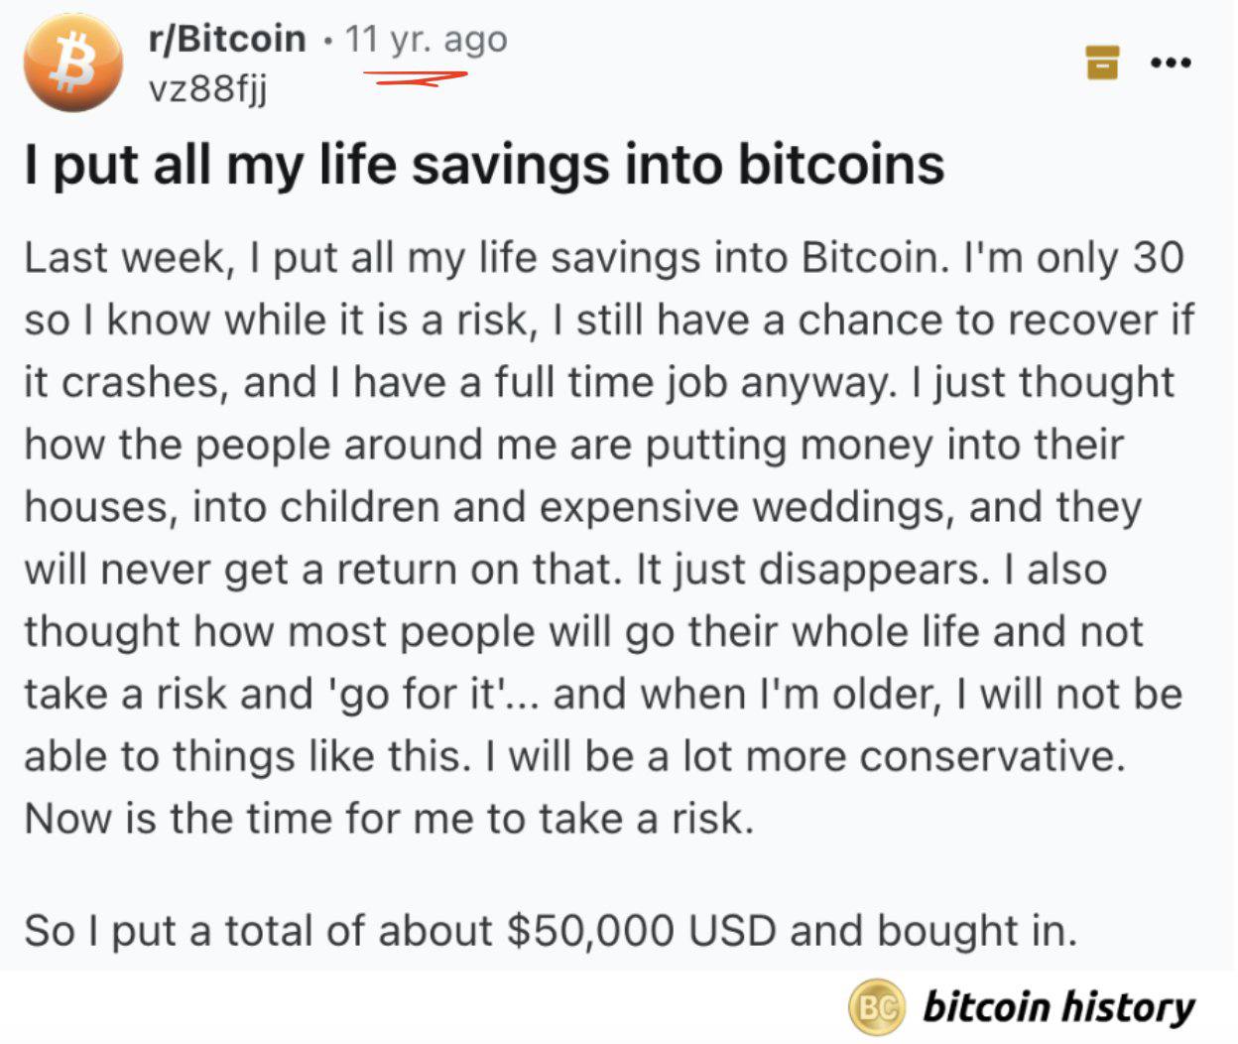Screen dimensions: 1238x1044
Task: Open the vz88fjj user profile
Action: point(207,89)
